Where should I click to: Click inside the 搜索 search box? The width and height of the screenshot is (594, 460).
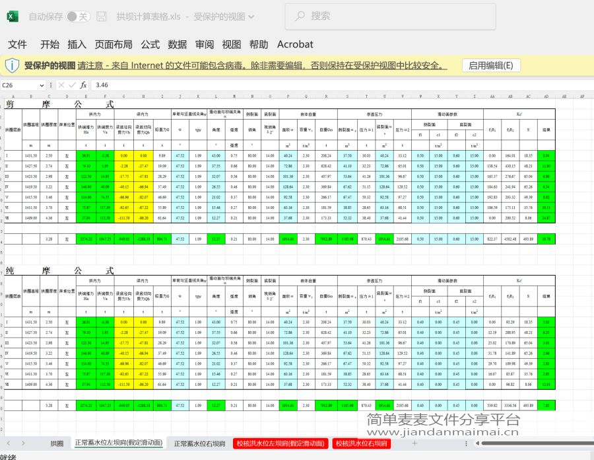[390, 17]
